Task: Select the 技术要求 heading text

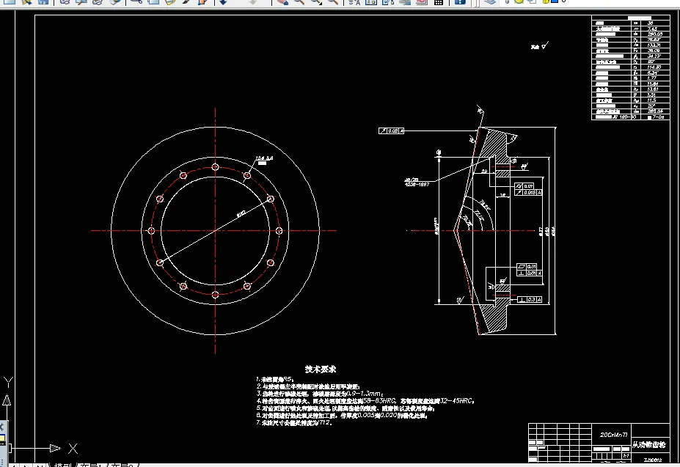Action: [x=321, y=369]
